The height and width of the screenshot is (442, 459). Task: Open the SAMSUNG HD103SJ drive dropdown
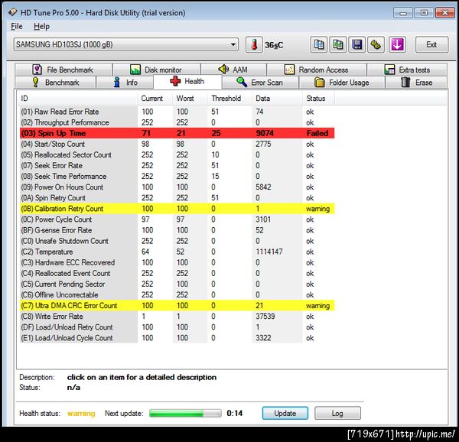click(126, 45)
